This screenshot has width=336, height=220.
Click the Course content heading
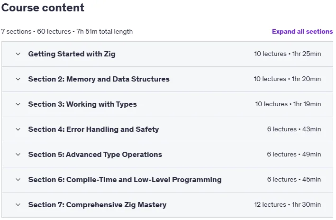pos(43,8)
